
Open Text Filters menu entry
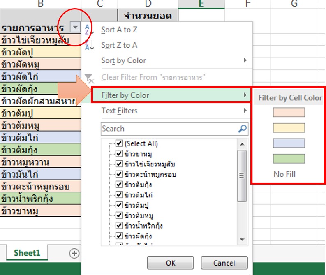(x=166, y=111)
